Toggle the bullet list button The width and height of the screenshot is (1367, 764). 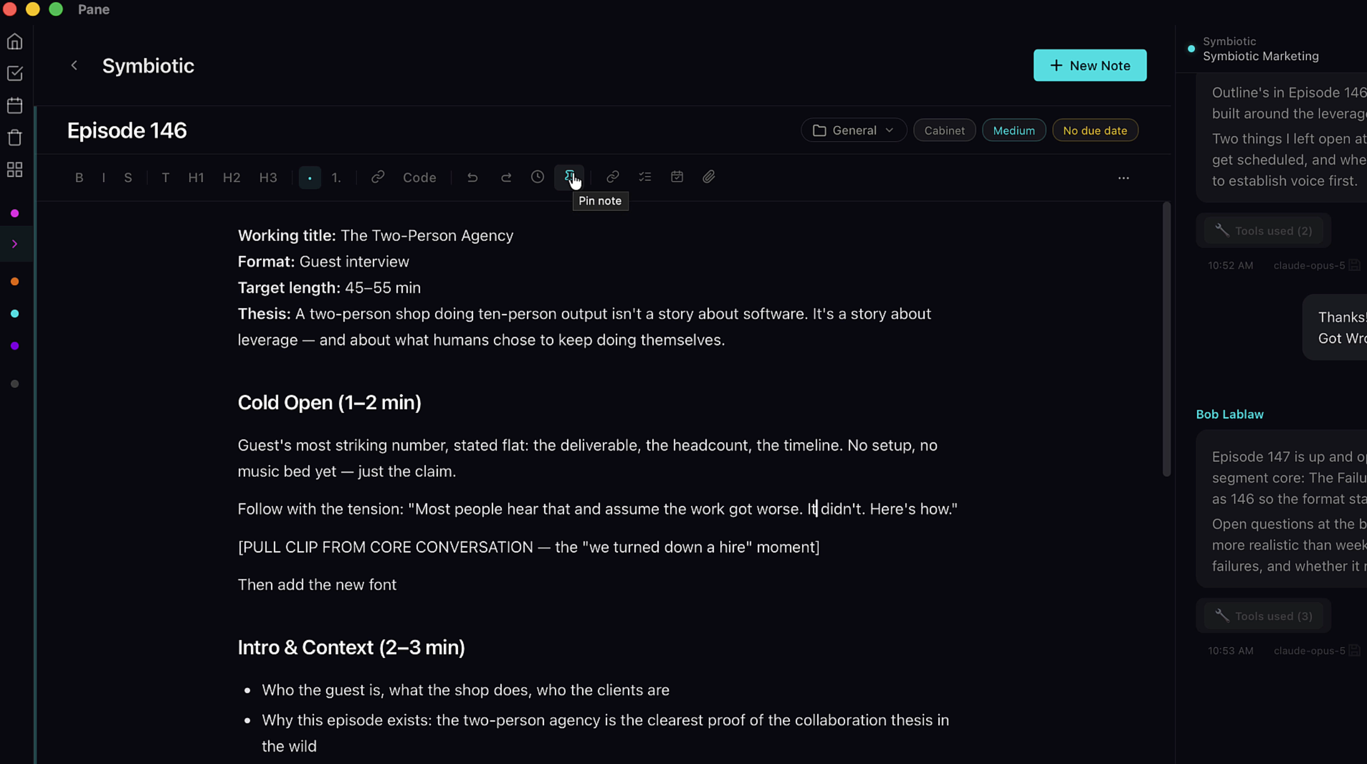tap(310, 178)
